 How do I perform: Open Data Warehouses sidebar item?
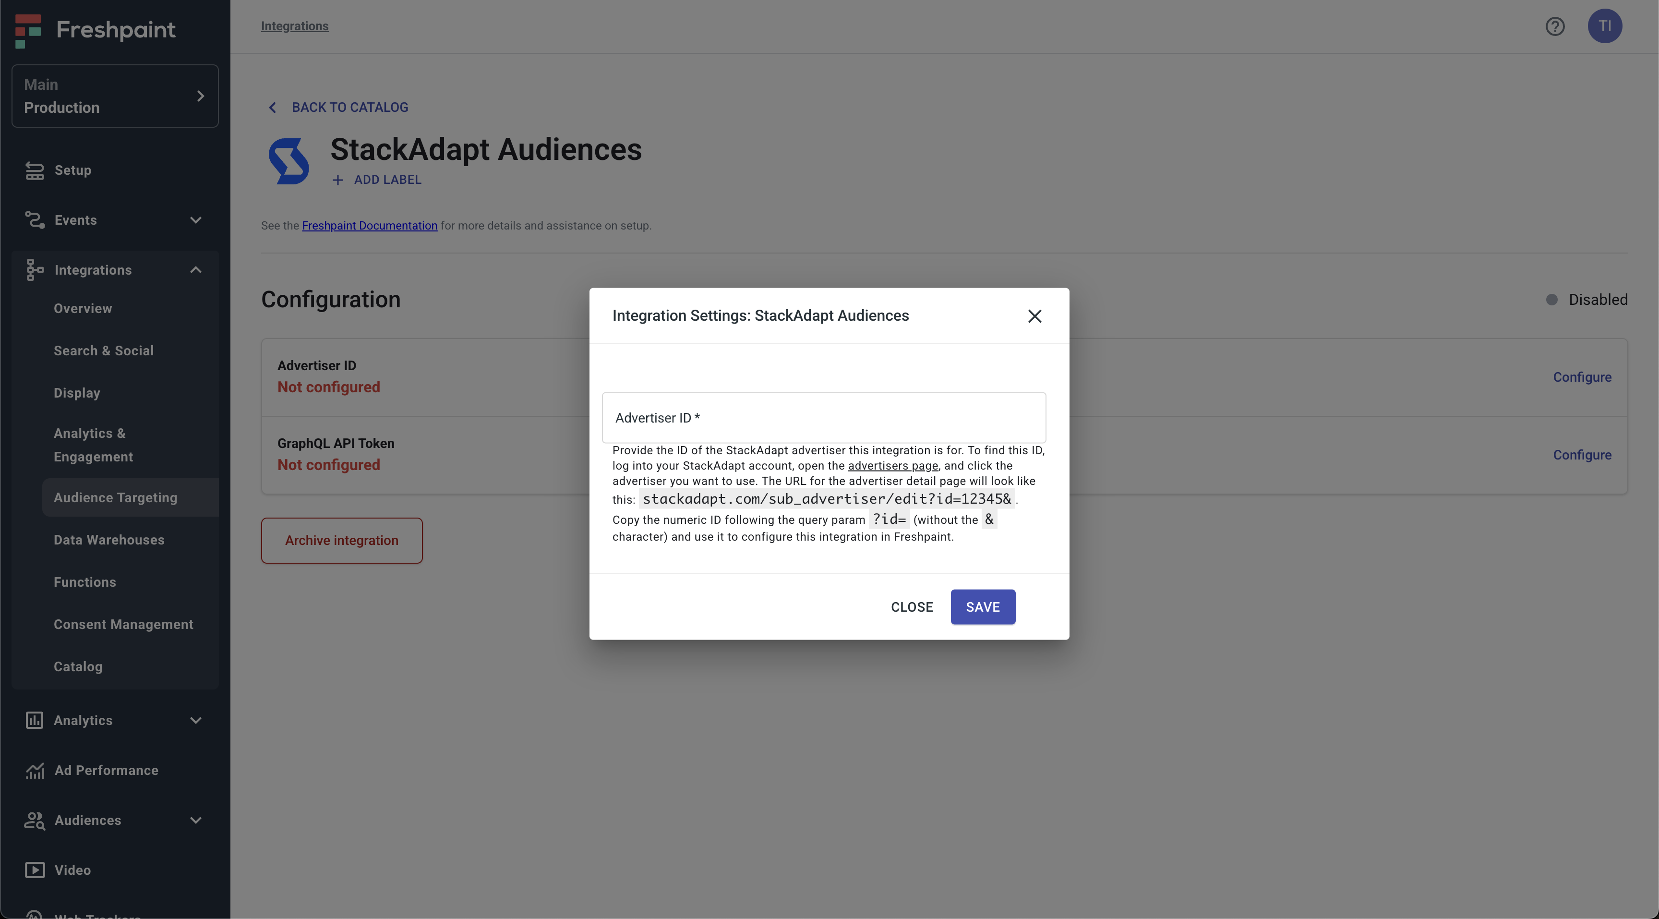pyautogui.click(x=109, y=540)
